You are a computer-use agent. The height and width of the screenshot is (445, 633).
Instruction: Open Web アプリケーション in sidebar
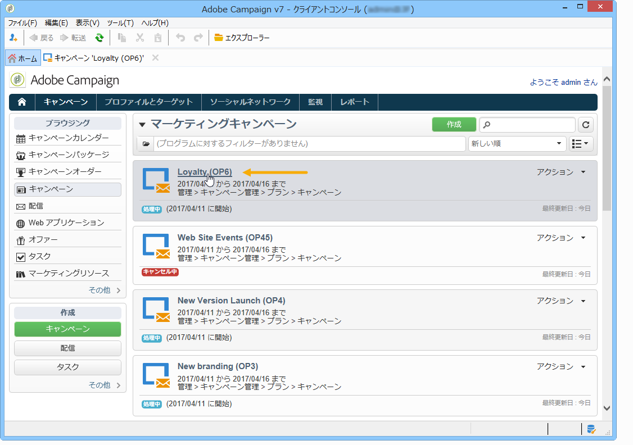(x=68, y=222)
